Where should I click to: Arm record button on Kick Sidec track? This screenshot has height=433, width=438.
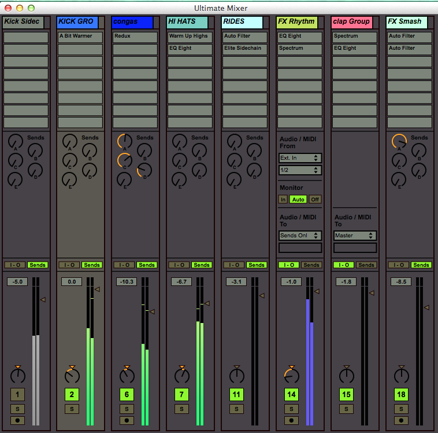coord(17,420)
